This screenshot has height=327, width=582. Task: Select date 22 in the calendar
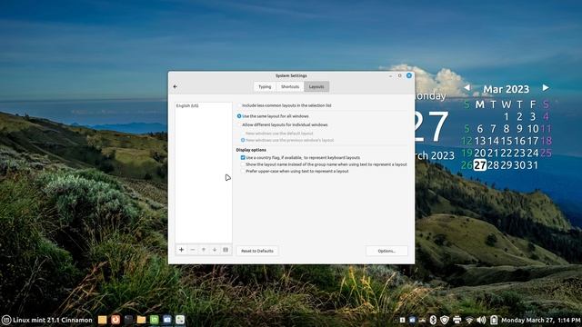point(507,153)
